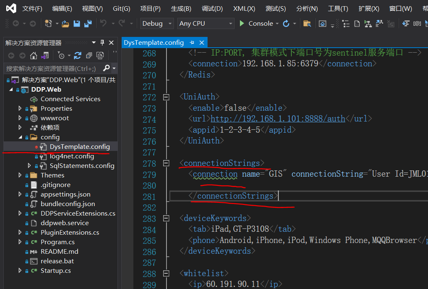Close the DysTemplate.config editor tab
Viewport: 428px width, 289px height.
[x=202, y=43]
